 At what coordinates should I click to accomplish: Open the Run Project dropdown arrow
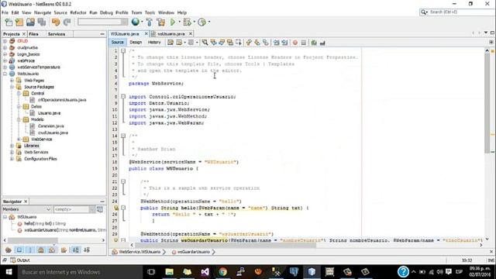pyautogui.click(x=179, y=22)
